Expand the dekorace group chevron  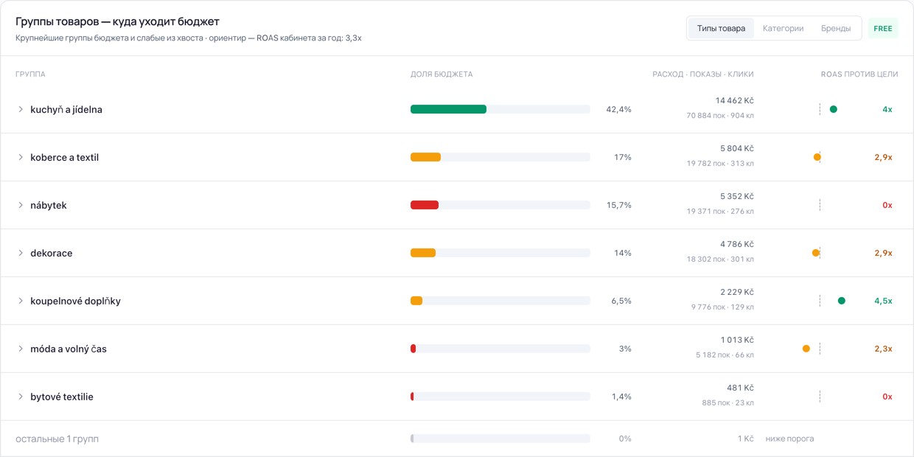point(21,253)
